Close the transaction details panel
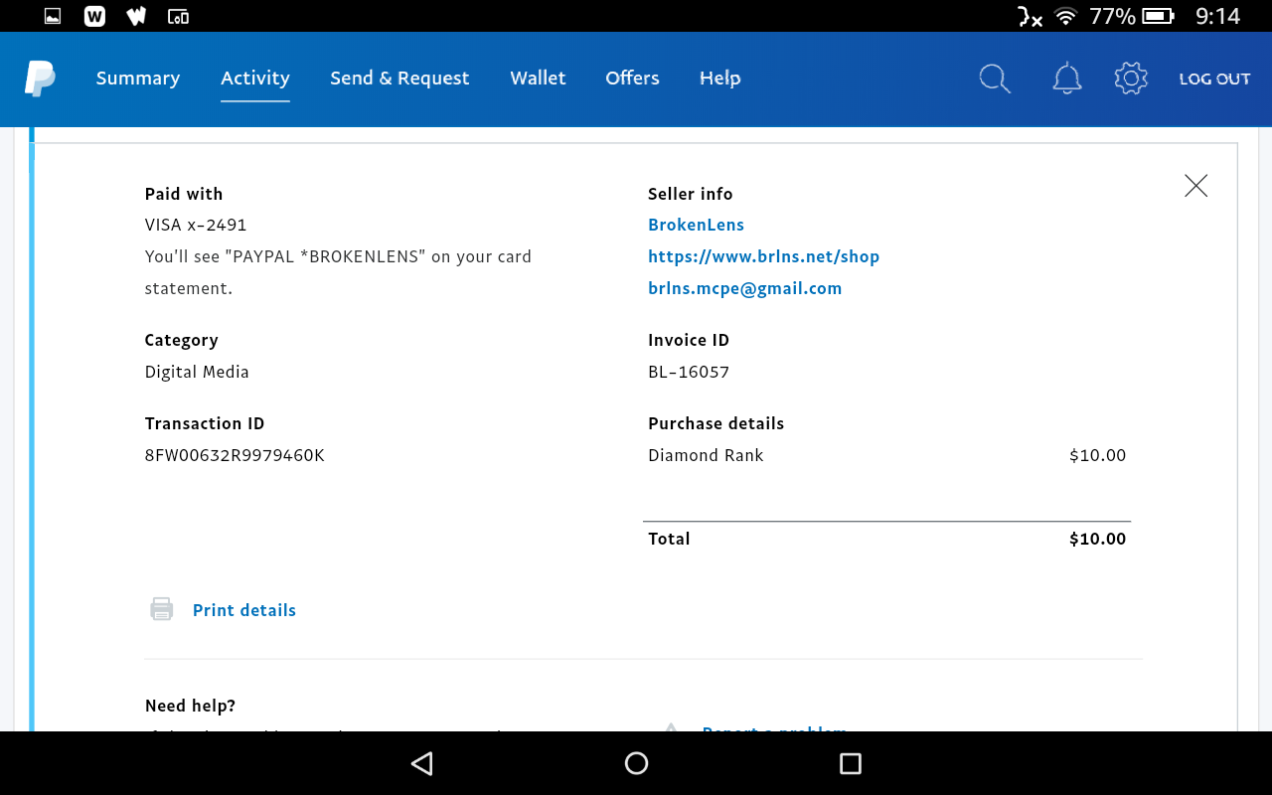1272x795 pixels. pos(1196,186)
